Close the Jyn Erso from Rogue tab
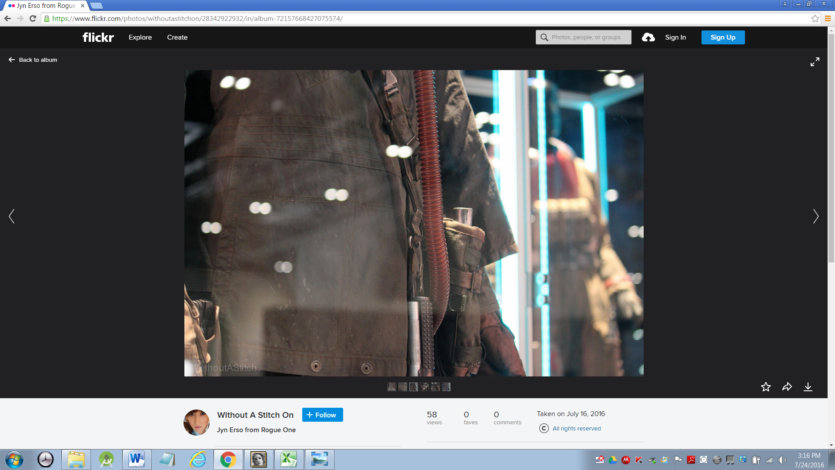This screenshot has width=835, height=470. 83,6
